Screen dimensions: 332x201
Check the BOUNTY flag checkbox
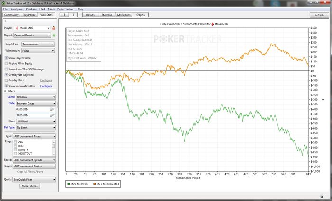(15, 150)
